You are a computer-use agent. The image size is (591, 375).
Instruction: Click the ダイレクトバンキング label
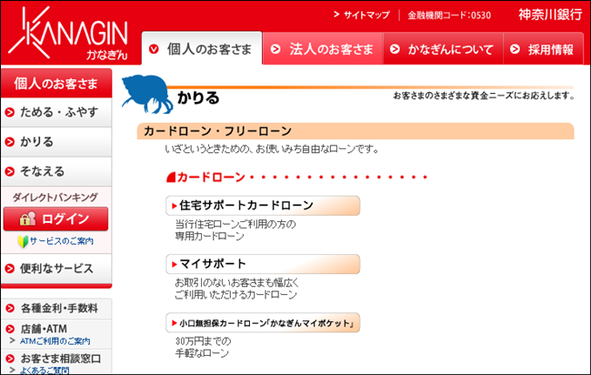pyautogui.click(x=55, y=197)
